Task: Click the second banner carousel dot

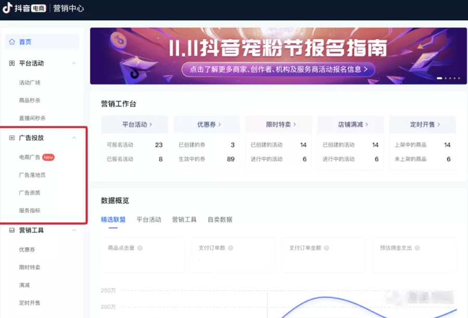Action: click(446, 78)
